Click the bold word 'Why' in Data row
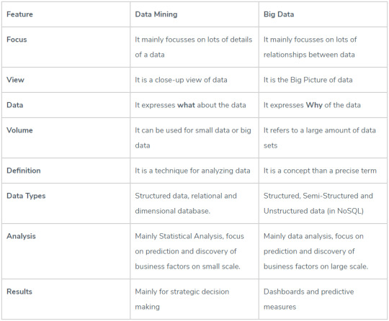389x321 pixels. (x=314, y=105)
